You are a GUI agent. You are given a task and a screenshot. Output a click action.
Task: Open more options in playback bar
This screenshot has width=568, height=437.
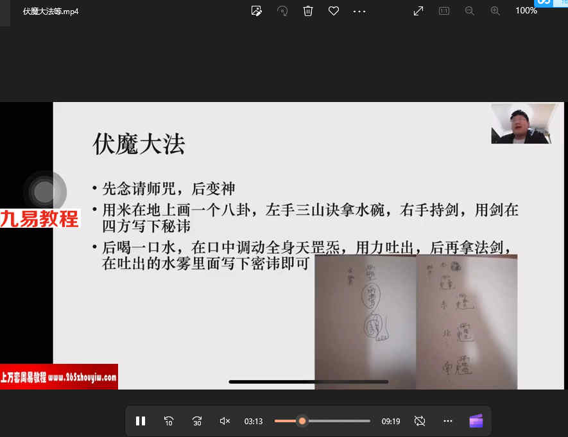(x=448, y=421)
